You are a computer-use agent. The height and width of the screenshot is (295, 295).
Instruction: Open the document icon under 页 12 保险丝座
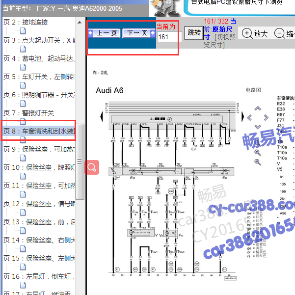point(23,213)
